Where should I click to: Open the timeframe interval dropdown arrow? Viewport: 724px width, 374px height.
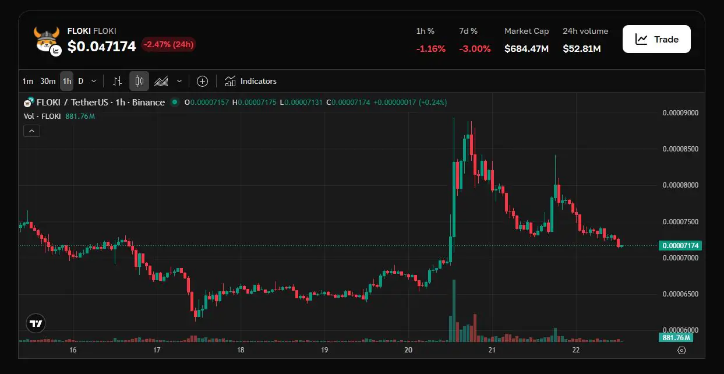pos(94,81)
